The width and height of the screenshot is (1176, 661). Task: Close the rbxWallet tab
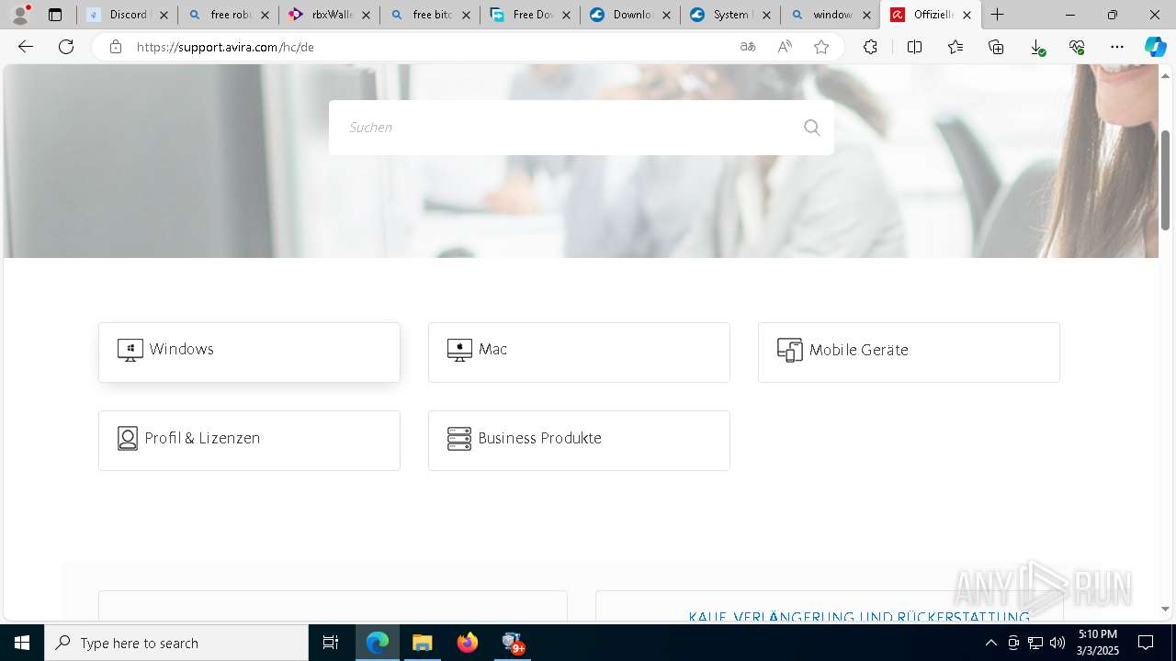coord(366,15)
